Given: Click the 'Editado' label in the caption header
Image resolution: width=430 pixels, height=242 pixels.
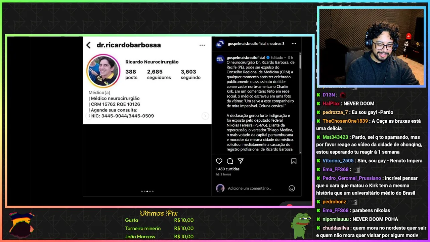Looking at the screenshot, I should [x=277, y=57].
